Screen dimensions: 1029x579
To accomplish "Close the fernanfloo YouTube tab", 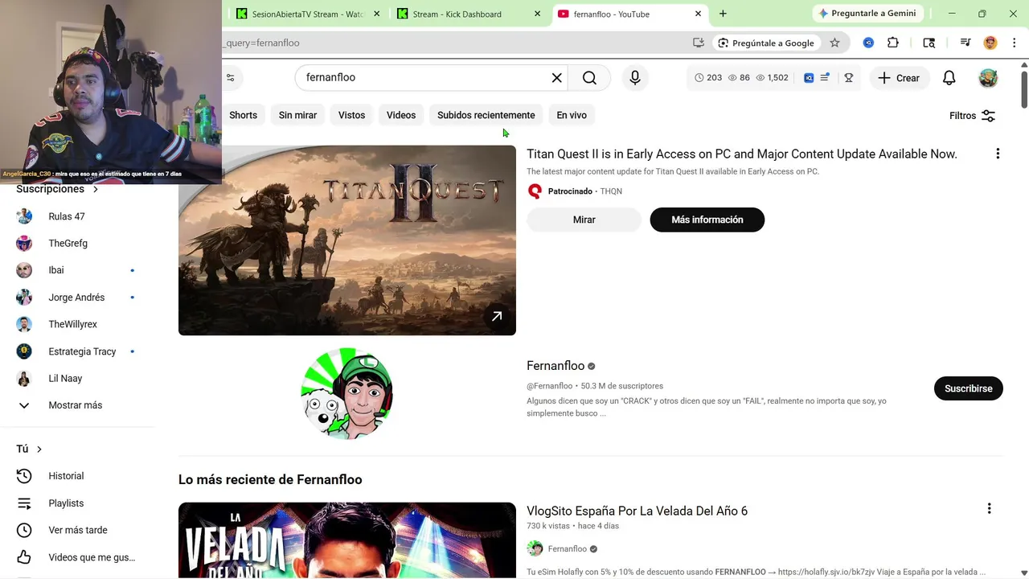I will tap(698, 14).
